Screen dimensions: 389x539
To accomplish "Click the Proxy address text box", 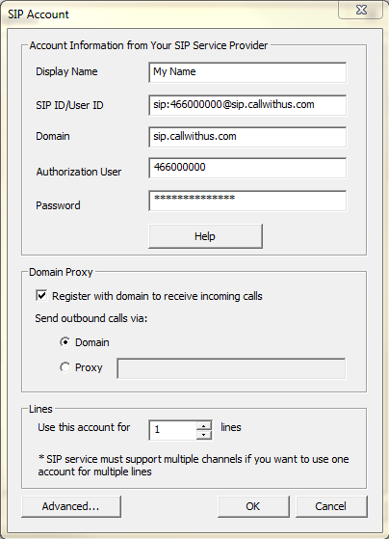I will click(x=231, y=368).
